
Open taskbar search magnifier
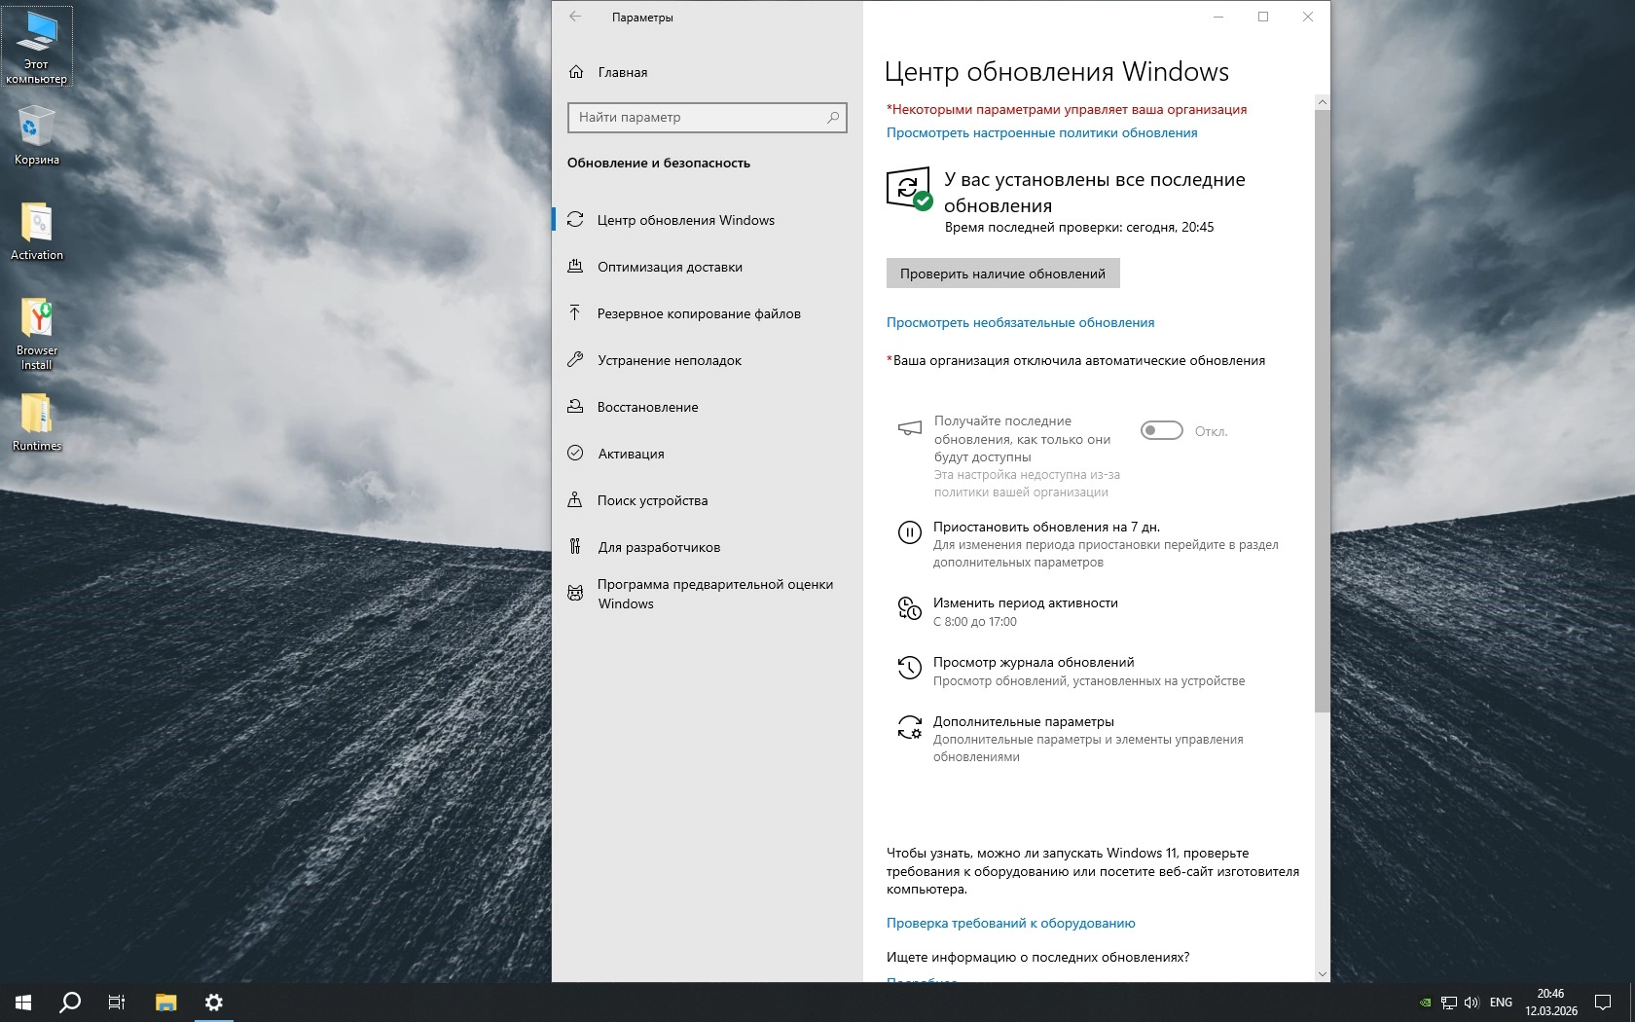coord(70,1003)
